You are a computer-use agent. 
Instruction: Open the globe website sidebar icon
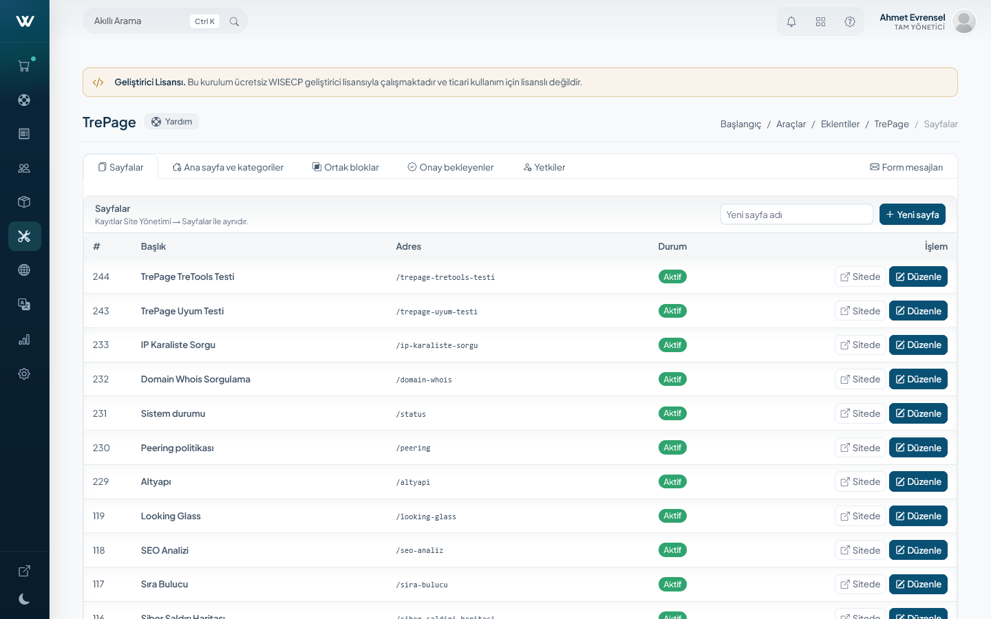coord(24,270)
